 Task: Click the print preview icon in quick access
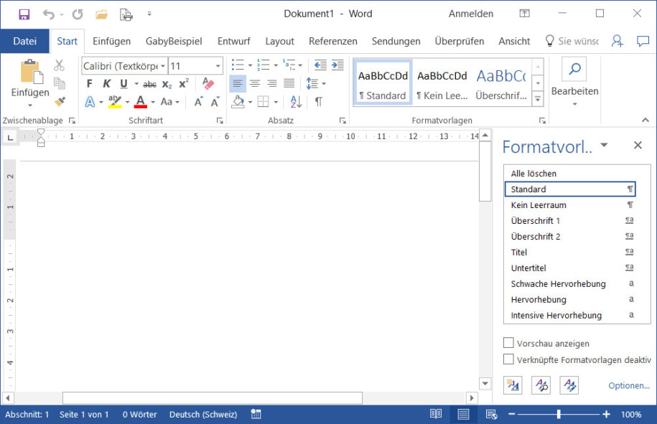tap(126, 14)
